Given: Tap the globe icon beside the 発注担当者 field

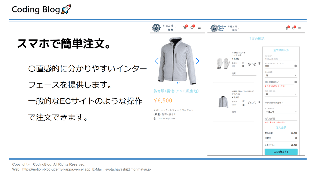Looking at the screenshot, I should (295, 66).
